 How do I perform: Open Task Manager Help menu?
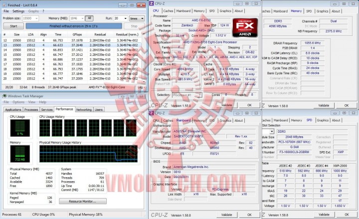42,102
